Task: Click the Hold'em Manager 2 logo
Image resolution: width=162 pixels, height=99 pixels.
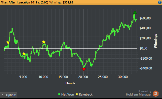Action: pos(156,94)
